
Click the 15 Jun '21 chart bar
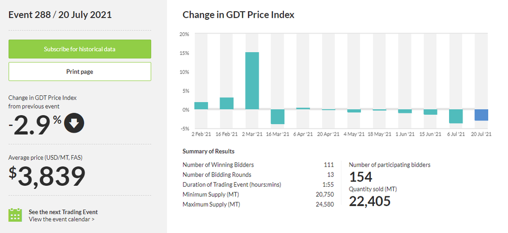430,112
